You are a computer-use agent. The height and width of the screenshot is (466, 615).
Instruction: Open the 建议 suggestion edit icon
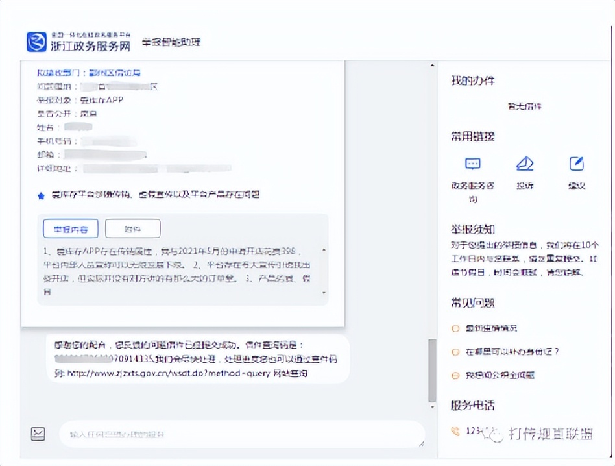coord(576,164)
